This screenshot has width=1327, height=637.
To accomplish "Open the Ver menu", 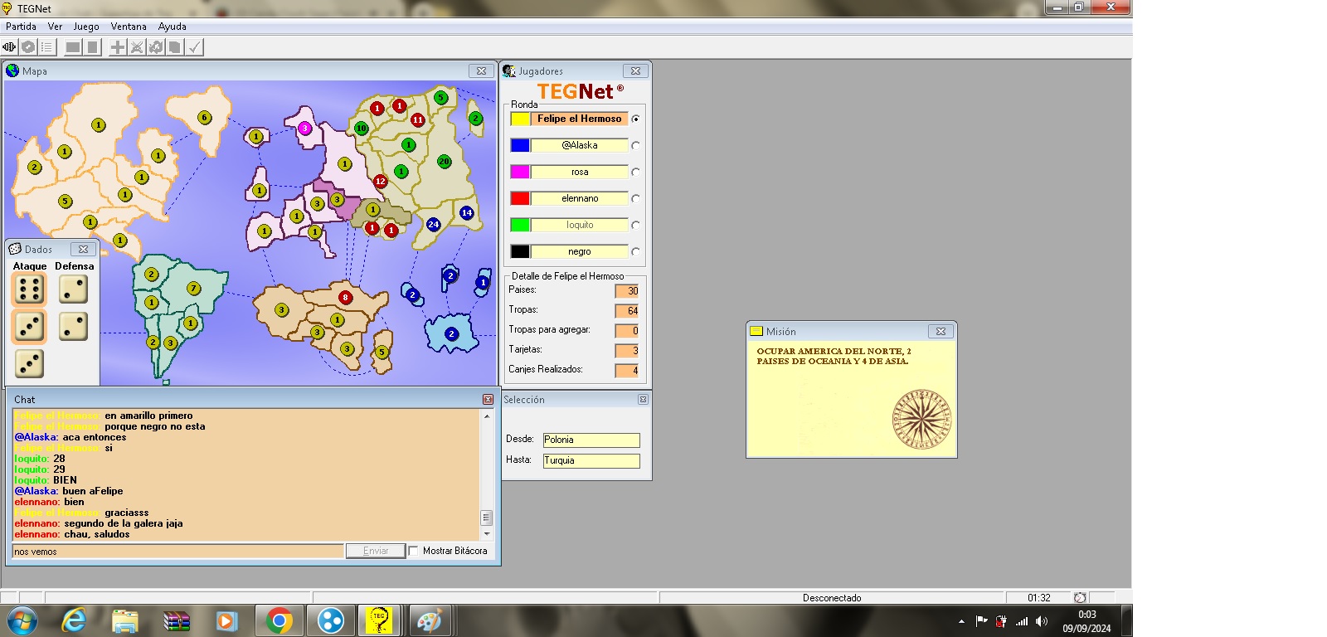I will (x=55, y=27).
